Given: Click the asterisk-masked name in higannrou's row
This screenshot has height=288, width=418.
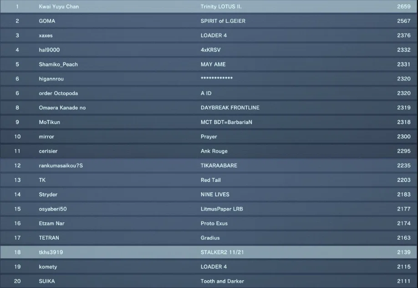Looking at the screenshot, I should 217,78.
